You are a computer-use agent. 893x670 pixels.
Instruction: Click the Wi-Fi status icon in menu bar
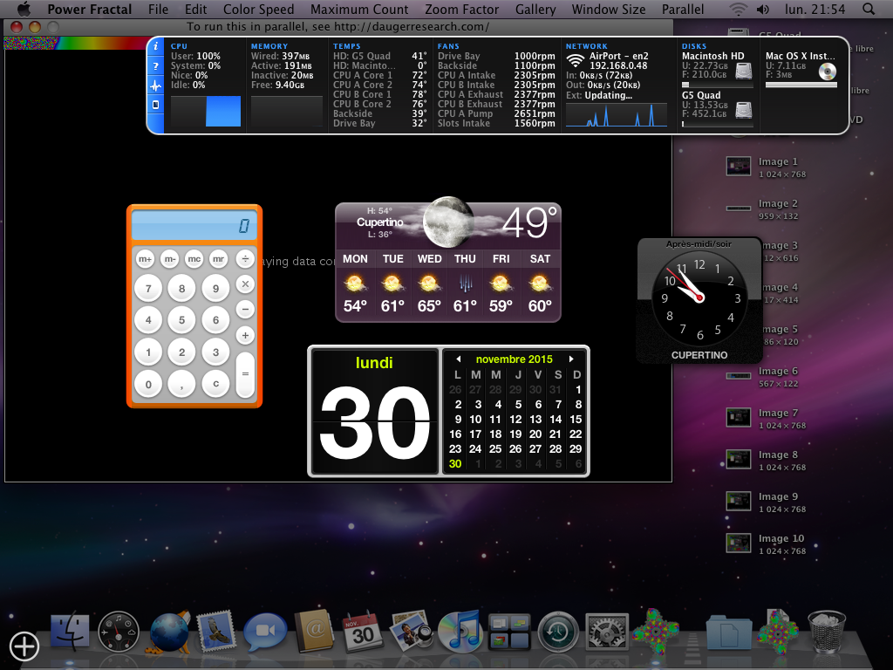(x=739, y=9)
